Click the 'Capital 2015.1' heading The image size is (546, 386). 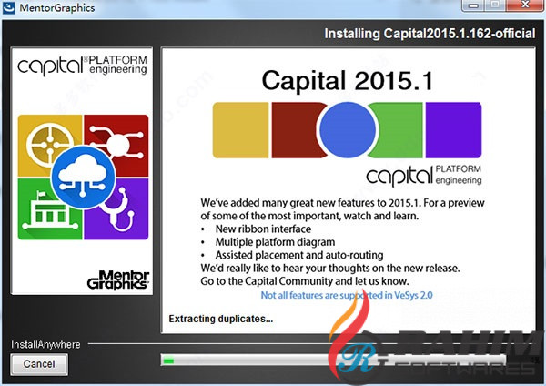point(348,81)
